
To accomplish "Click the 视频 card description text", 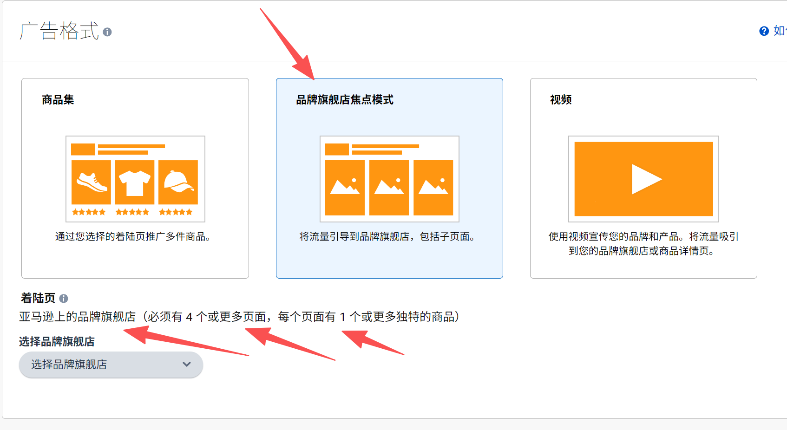I will pos(643,244).
